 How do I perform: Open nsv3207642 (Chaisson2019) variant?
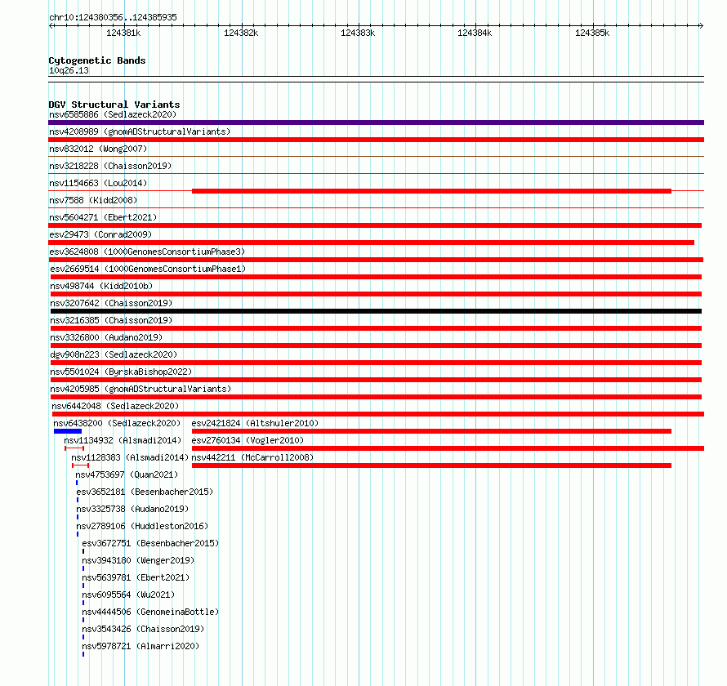click(x=111, y=303)
